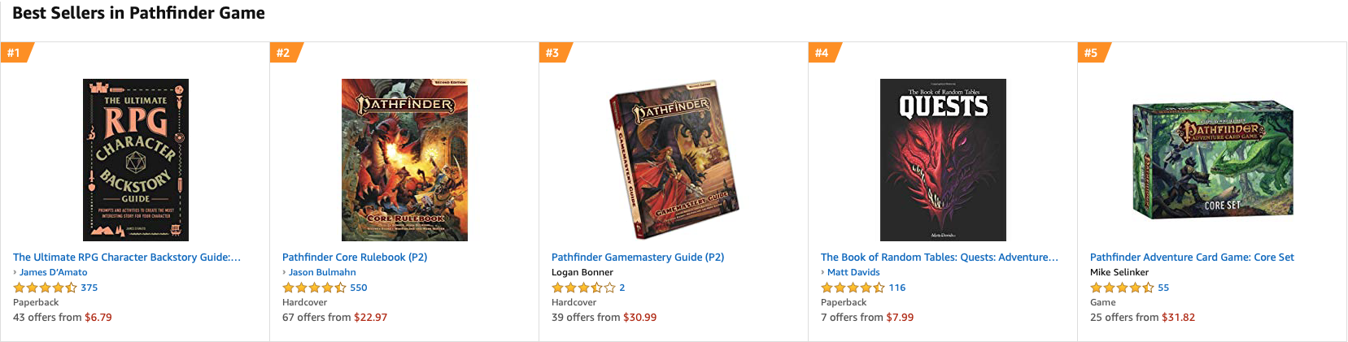Click the Pathfinder Core Rulebook cover image

pos(404,160)
